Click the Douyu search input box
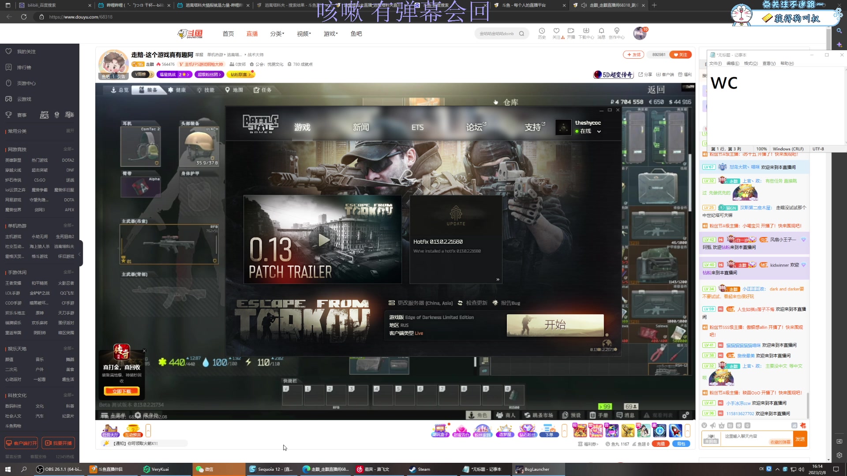This screenshot has width=847, height=476. click(x=497, y=33)
